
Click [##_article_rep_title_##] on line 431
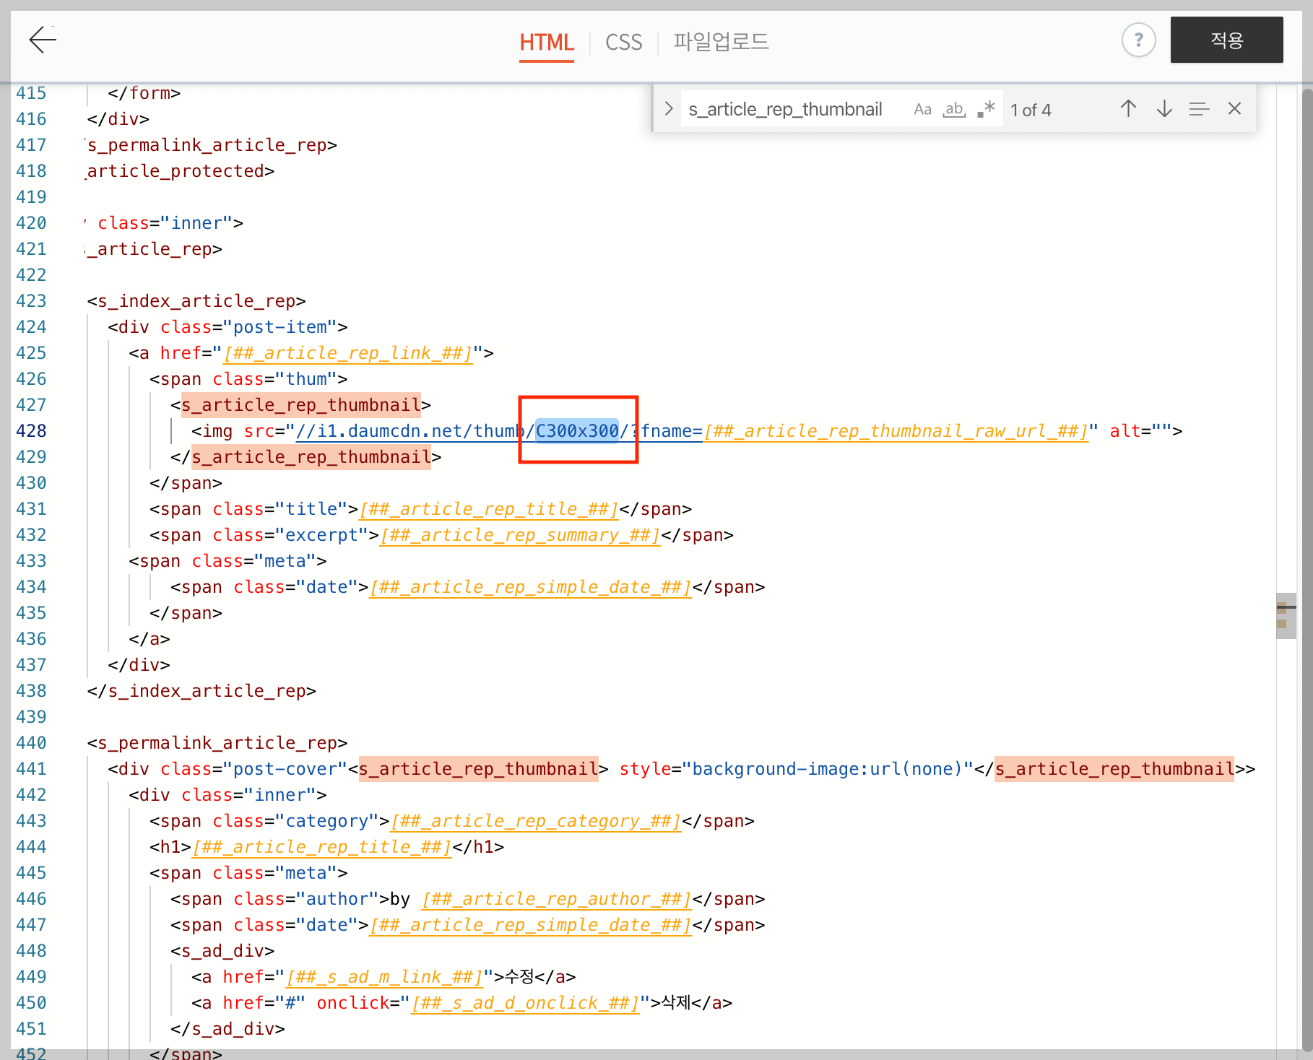(489, 509)
